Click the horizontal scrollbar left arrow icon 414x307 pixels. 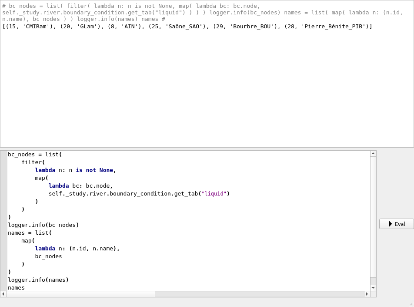[3, 294]
